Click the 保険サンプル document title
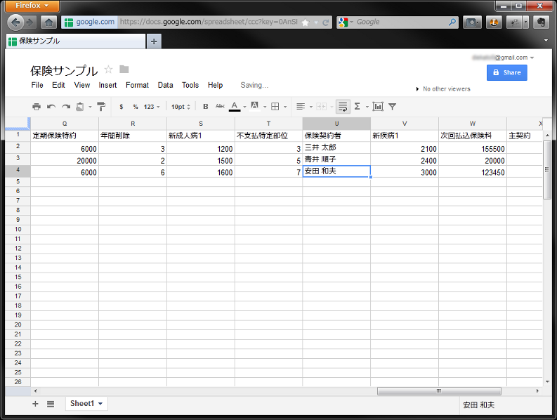 [64, 71]
